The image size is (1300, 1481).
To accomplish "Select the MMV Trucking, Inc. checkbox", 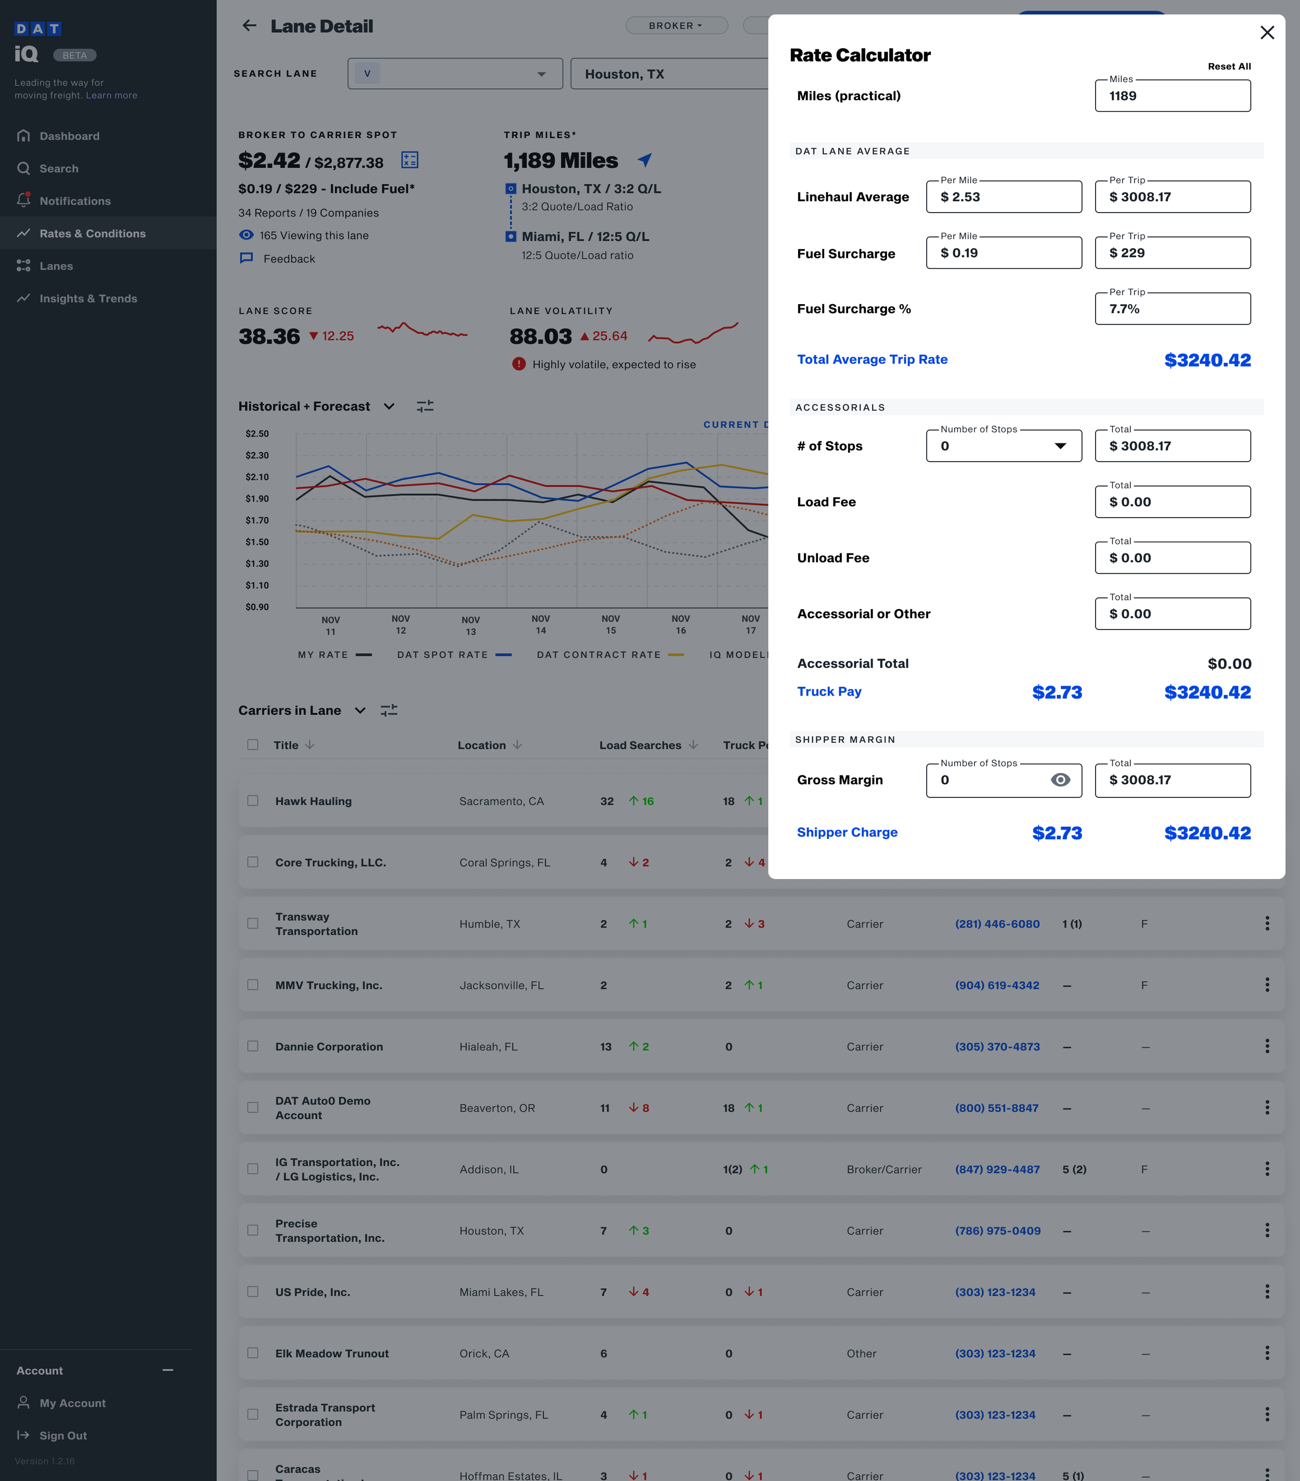I will pyautogui.click(x=253, y=985).
